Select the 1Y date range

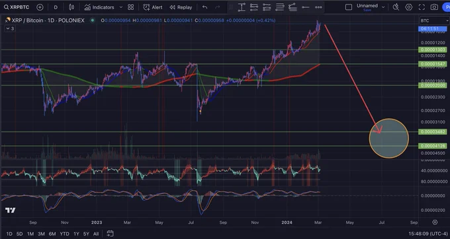pos(76,234)
